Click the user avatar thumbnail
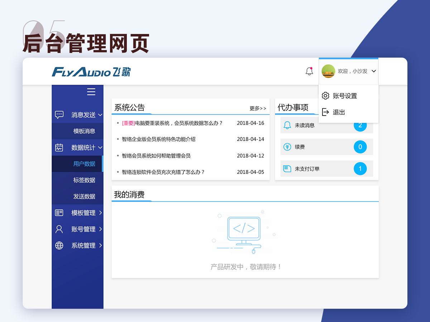Viewport: 430px width, 322px height. (x=328, y=71)
